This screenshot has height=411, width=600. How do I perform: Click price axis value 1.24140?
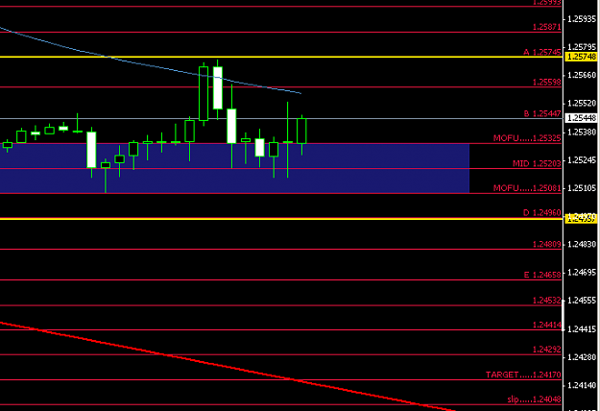click(x=582, y=385)
